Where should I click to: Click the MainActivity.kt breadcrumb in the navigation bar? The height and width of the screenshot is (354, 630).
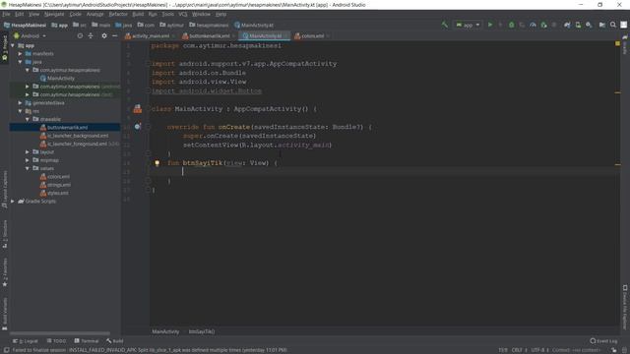coord(254,25)
